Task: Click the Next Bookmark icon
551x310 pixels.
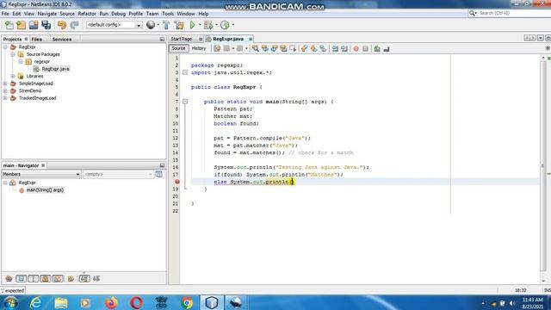Action: tap(313, 48)
